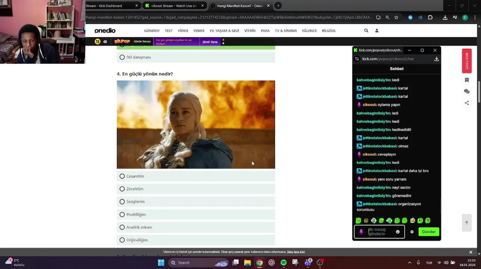The image size is (481, 269).
Task: Open the Chrome profile avatar
Action: click(x=465, y=17)
